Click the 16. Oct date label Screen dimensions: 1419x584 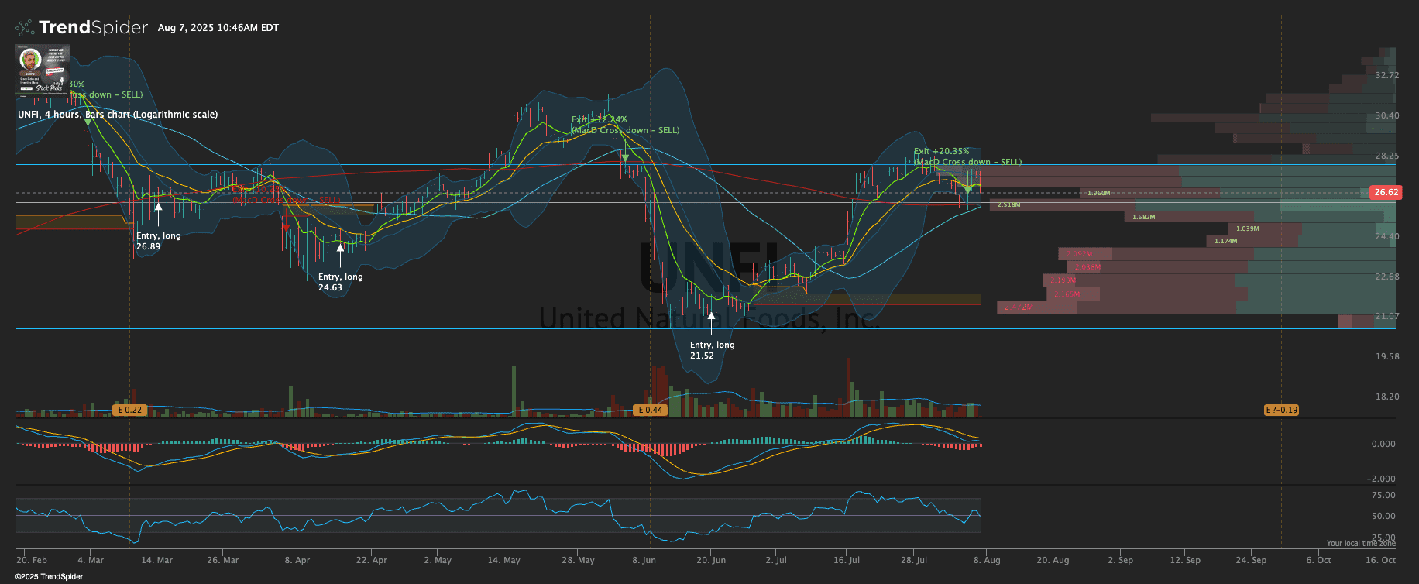[x=1380, y=560]
